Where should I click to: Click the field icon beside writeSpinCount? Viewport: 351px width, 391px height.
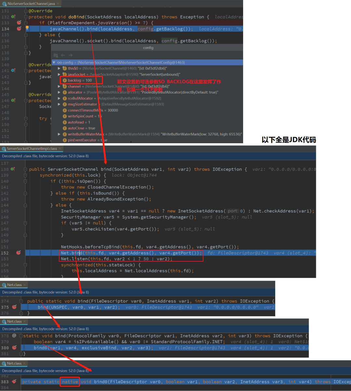point(65,116)
